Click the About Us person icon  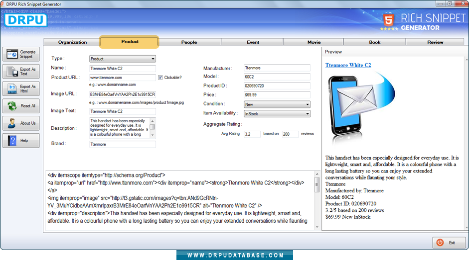[12, 123]
